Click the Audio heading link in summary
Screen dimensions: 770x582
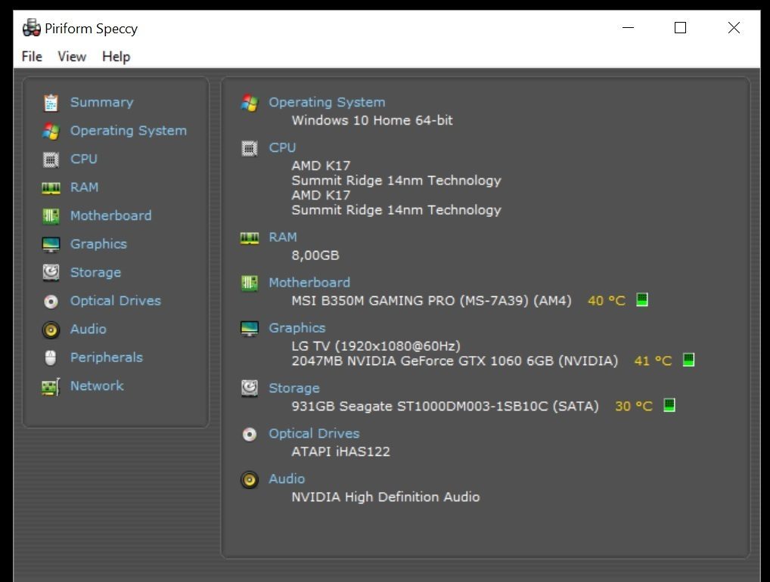point(287,479)
